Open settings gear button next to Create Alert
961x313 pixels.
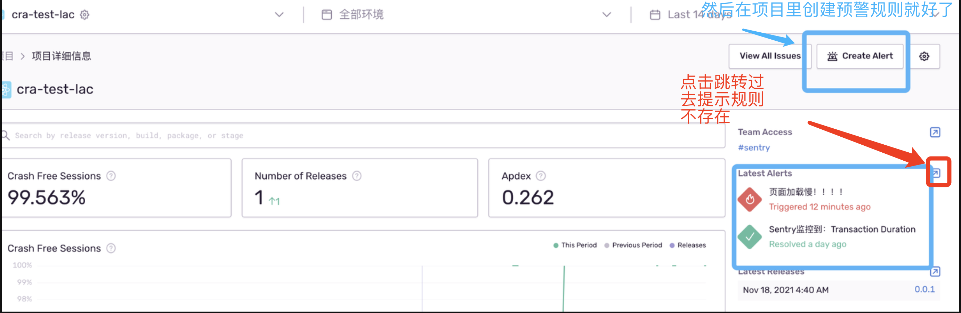pos(924,56)
